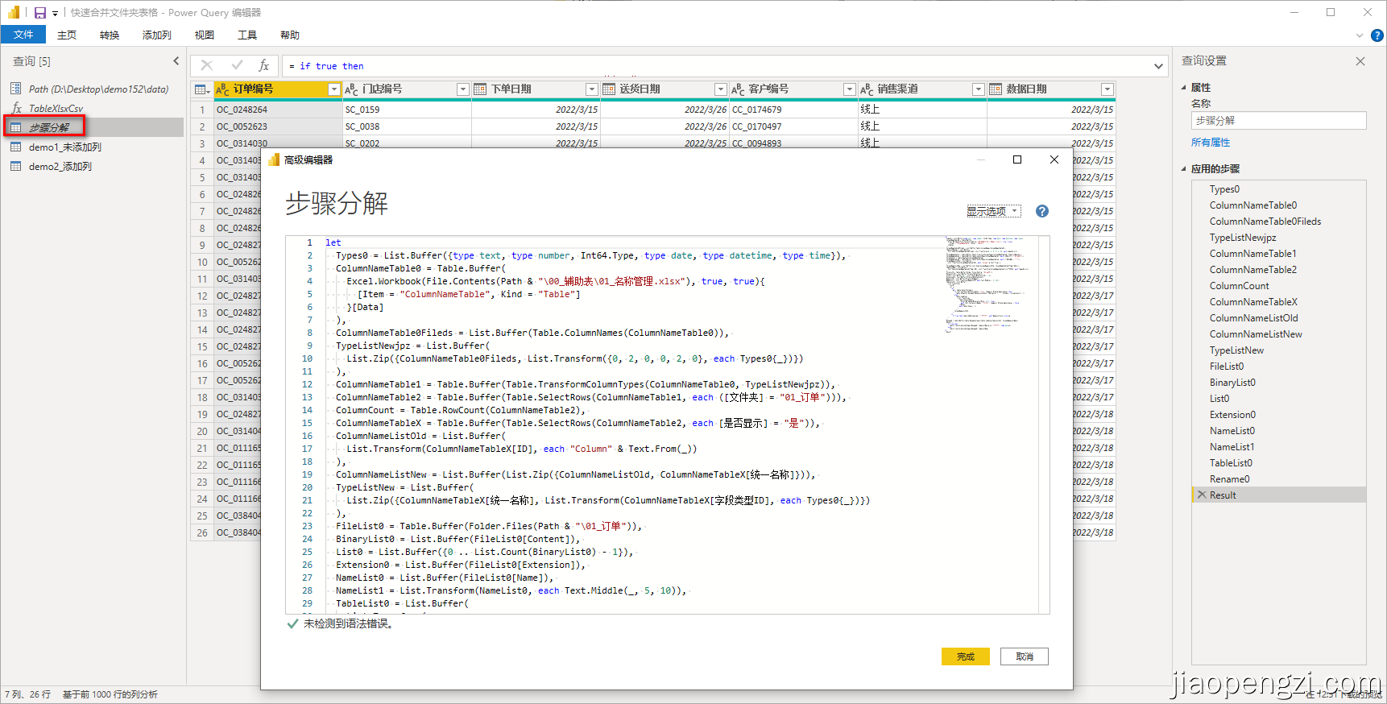Click 完成 to apply the query
1387x704 pixels.
tap(966, 656)
